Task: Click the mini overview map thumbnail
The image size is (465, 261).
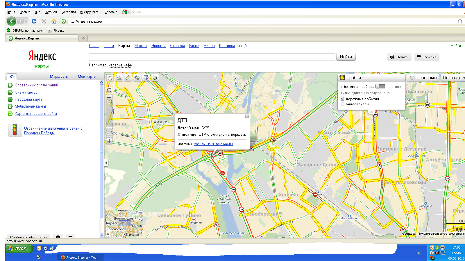Action: [124, 223]
